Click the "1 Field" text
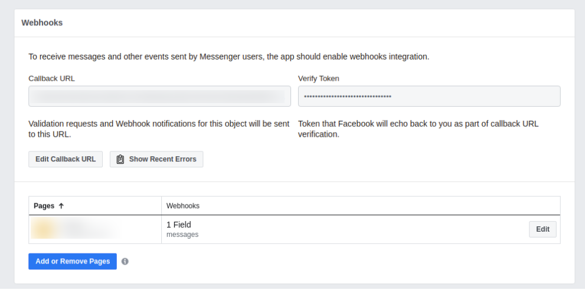585x290 pixels. coord(179,225)
